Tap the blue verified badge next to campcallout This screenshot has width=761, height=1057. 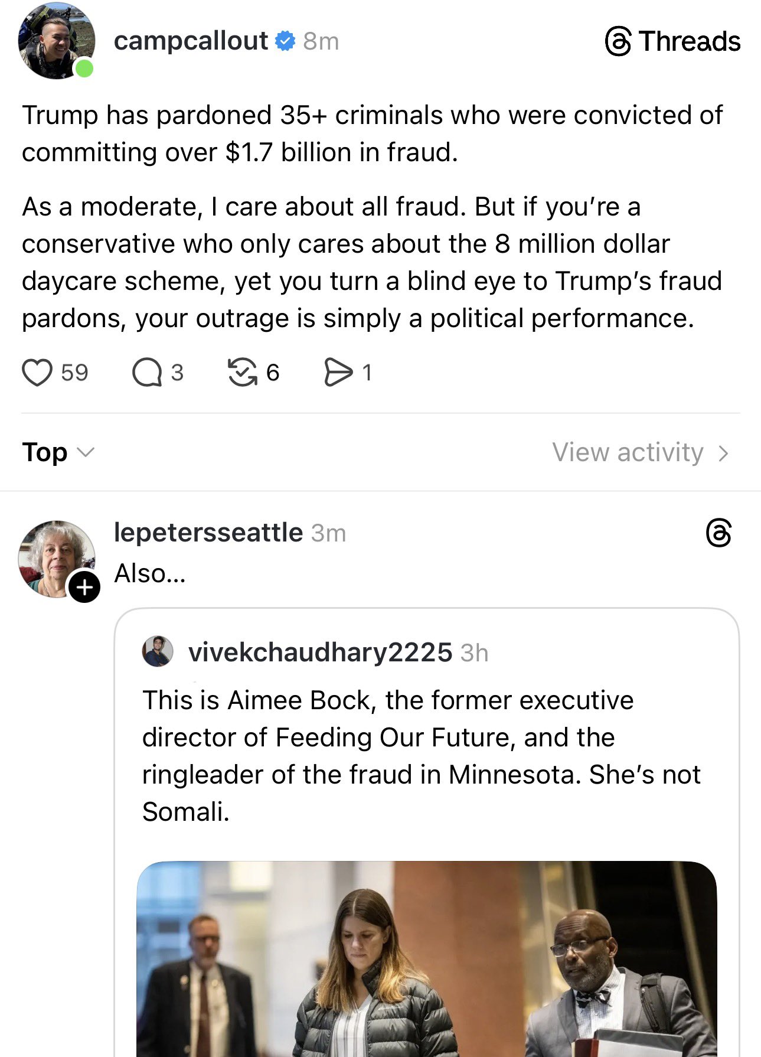point(286,41)
